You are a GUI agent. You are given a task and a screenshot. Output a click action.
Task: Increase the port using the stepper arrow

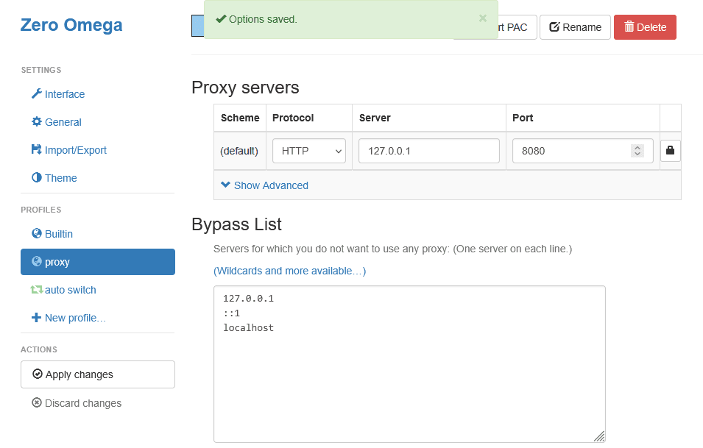click(636, 147)
